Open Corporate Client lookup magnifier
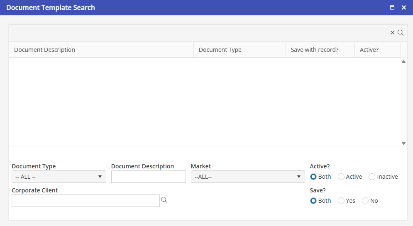Image resolution: width=413 pixels, height=226 pixels. 164,200
